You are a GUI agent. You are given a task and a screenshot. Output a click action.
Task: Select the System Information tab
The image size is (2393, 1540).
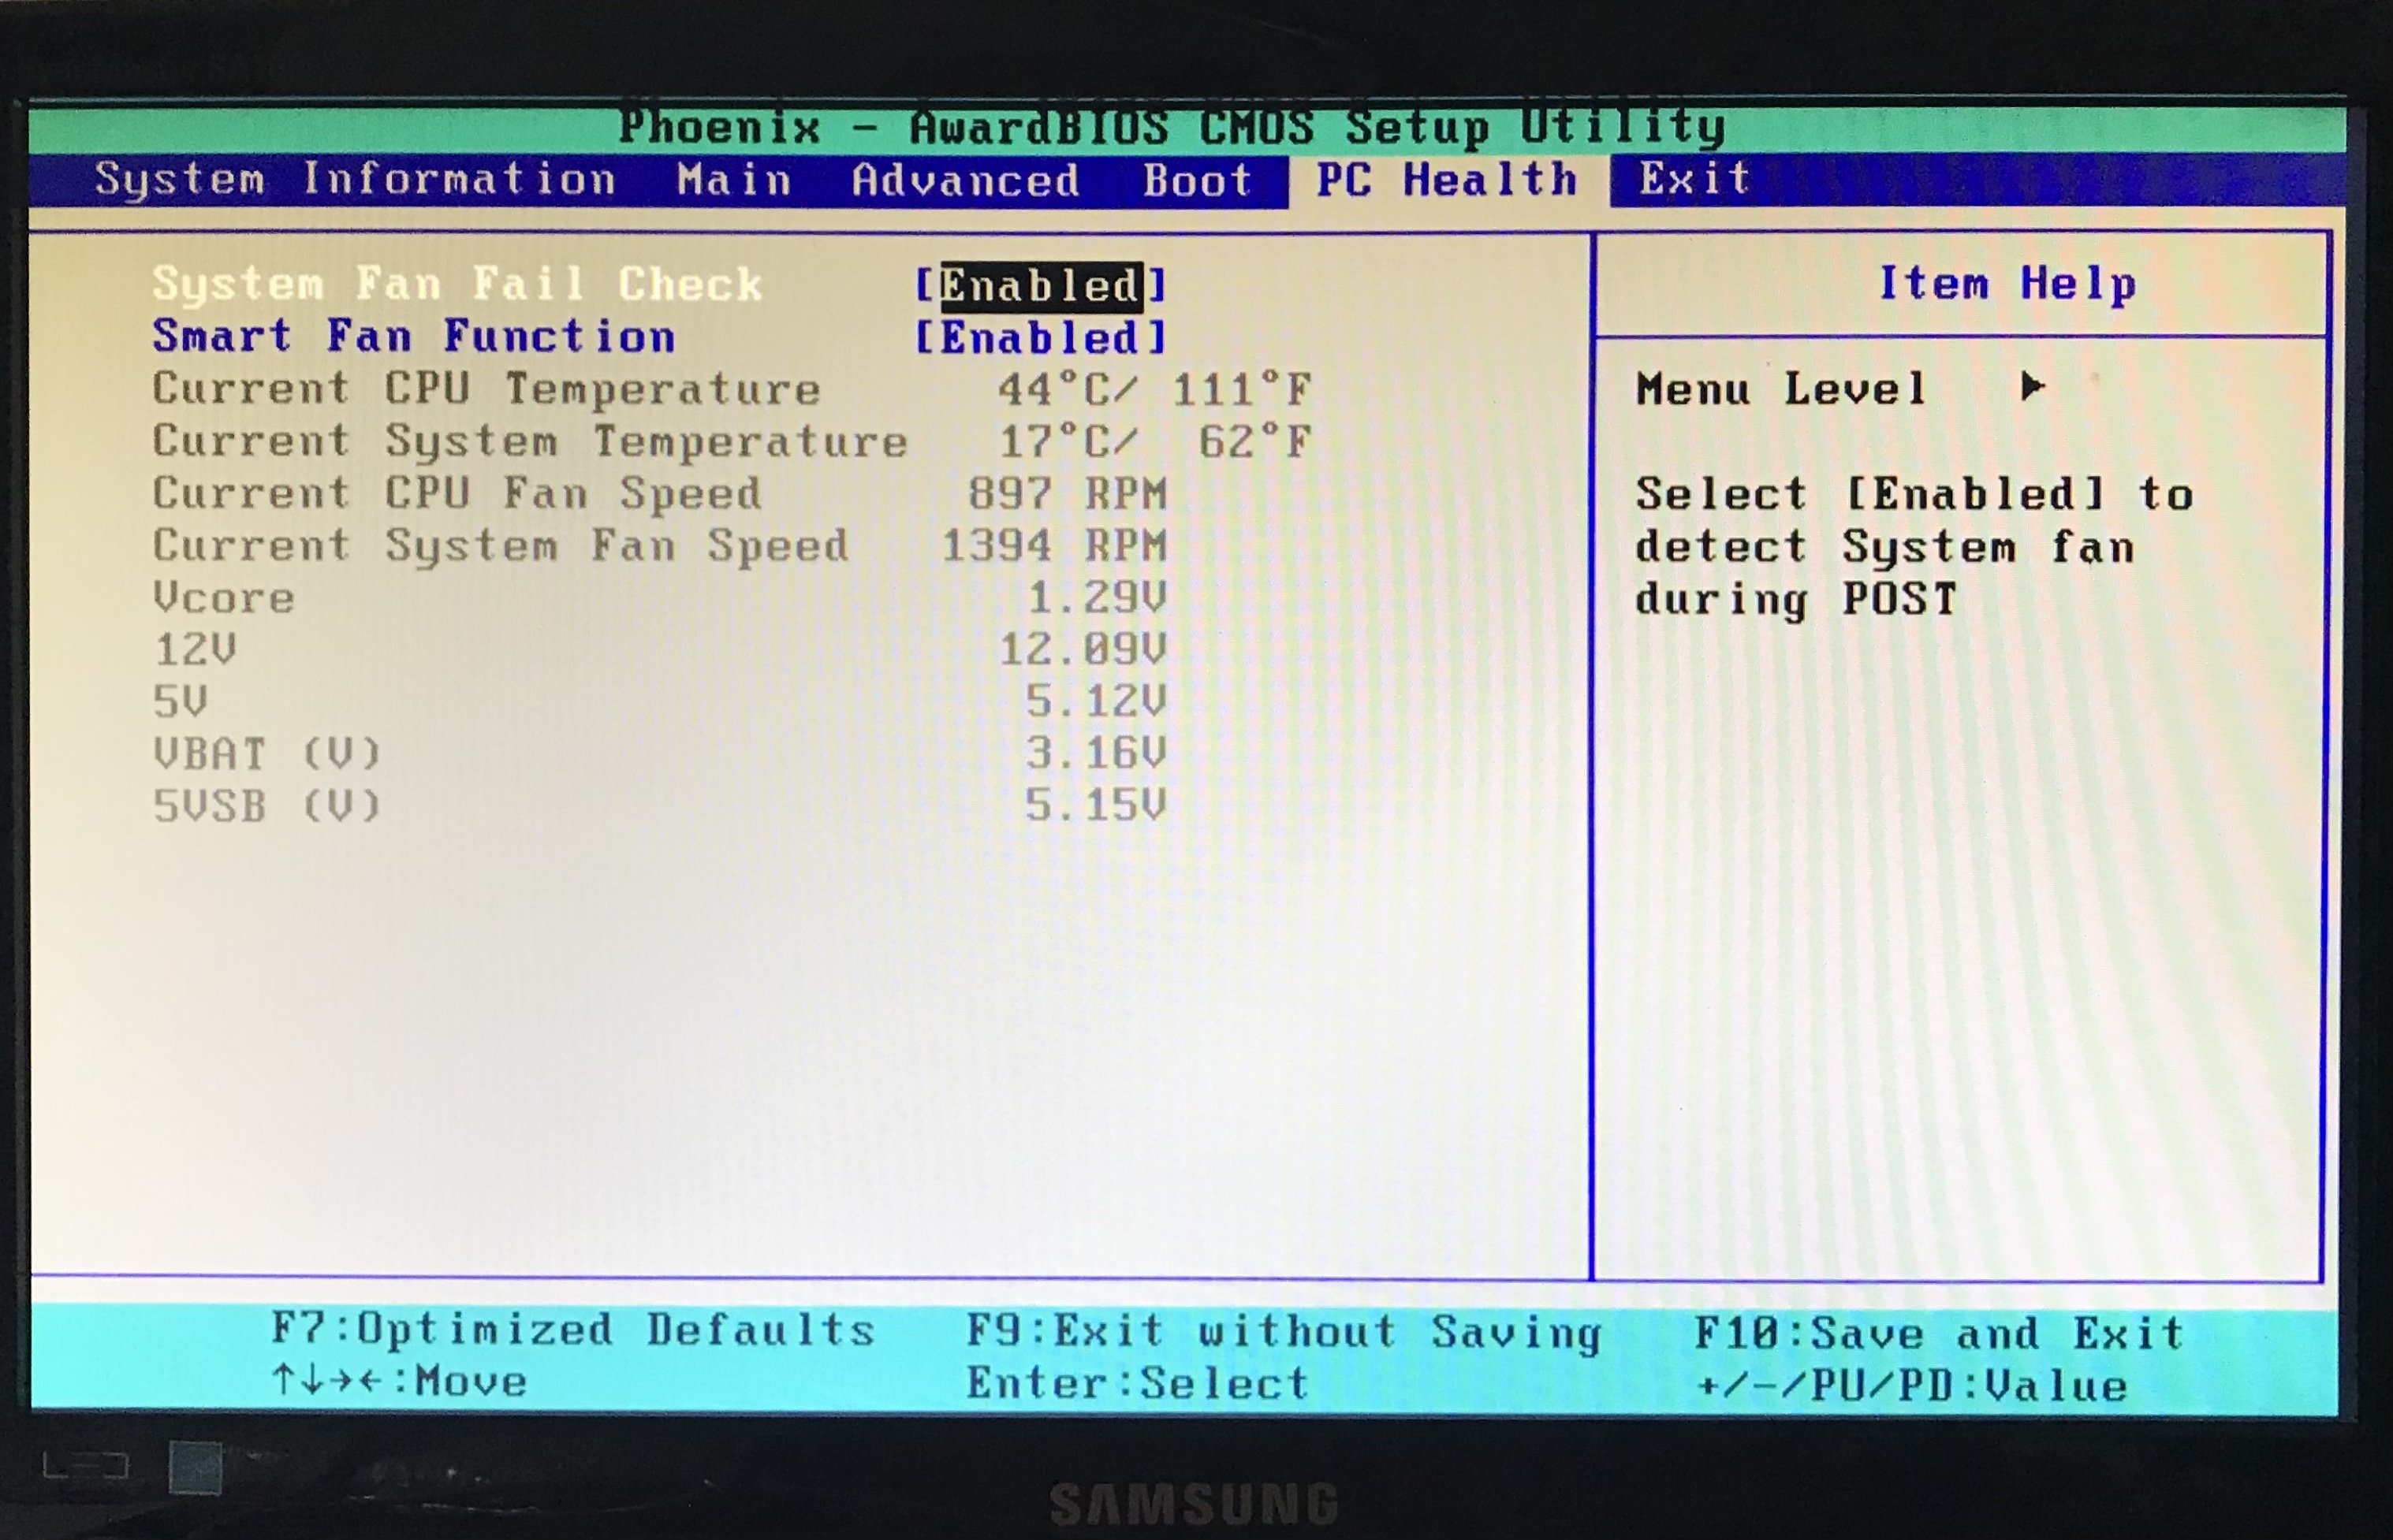(355, 180)
